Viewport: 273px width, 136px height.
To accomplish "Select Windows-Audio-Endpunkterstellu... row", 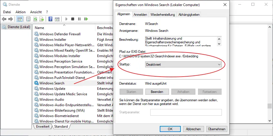I will click(x=74, y=105).
